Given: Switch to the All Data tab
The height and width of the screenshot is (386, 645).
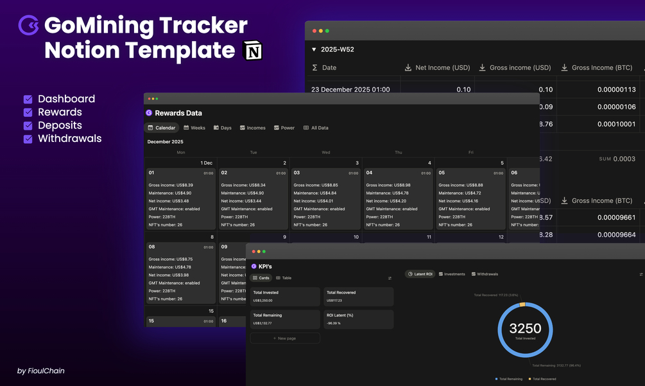Looking at the screenshot, I should pyautogui.click(x=316, y=128).
